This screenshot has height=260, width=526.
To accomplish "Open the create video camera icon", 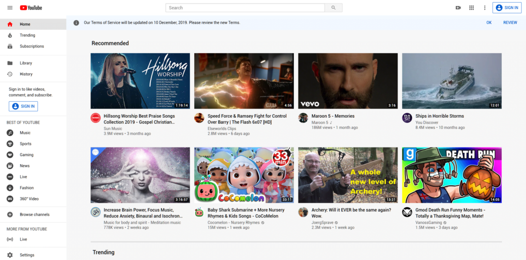I will pyautogui.click(x=458, y=8).
